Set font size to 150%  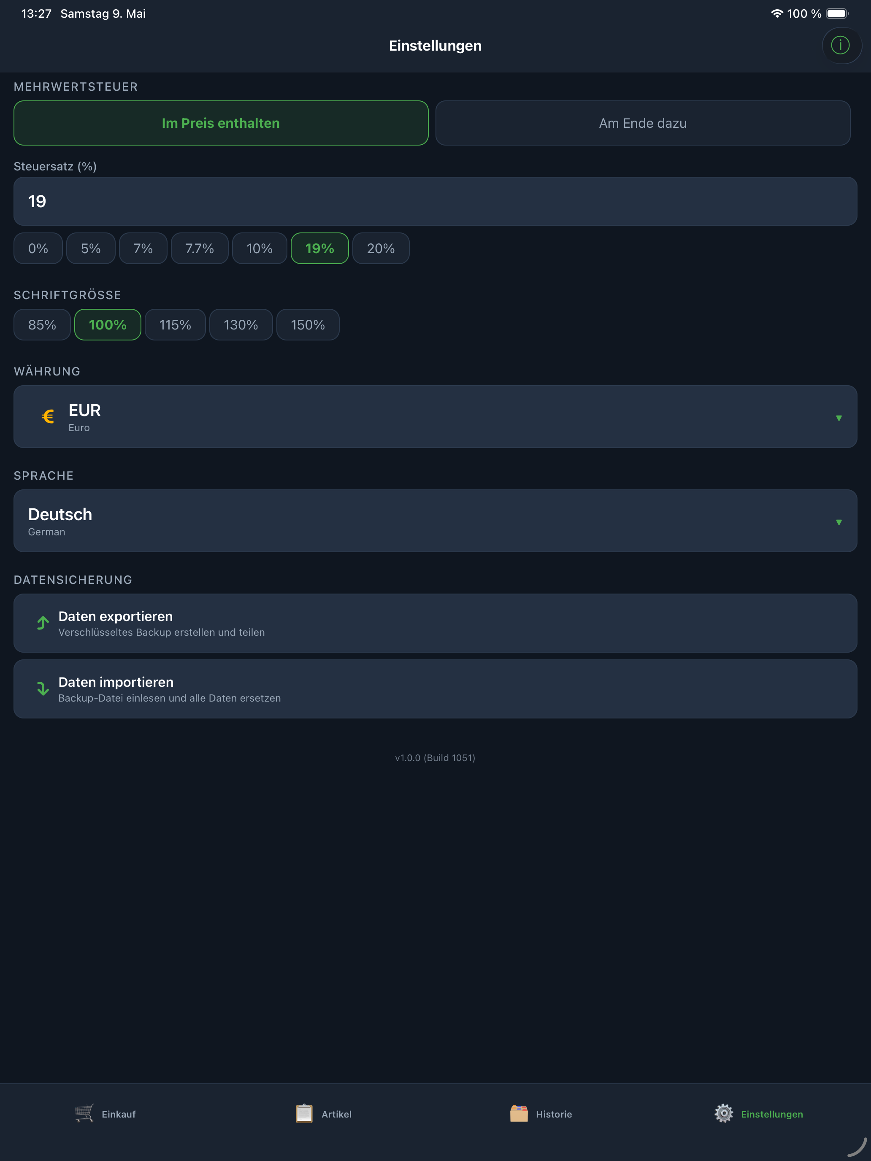[x=308, y=325]
